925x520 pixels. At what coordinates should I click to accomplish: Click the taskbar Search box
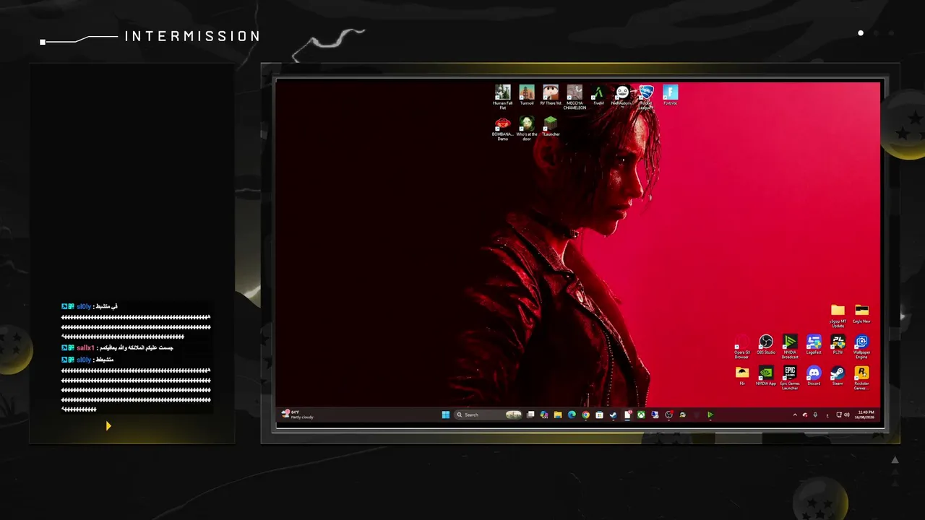click(x=489, y=415)
